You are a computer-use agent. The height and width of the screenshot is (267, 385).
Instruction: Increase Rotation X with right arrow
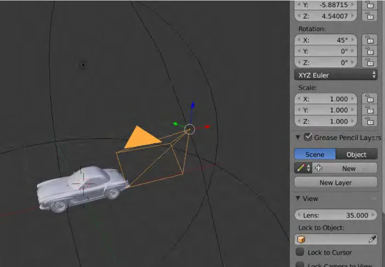tap(353, 40)
